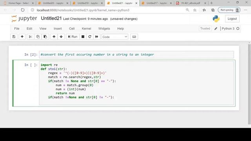Click the Trusted notebook indicator
Screen dimensions: 251x141
click(205, 29)
